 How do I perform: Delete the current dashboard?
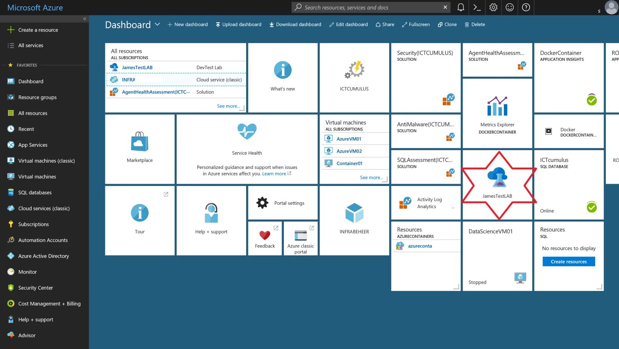tap(475, 25)
